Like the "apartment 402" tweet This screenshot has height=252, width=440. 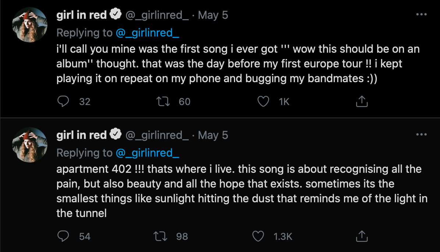click(x=258, y=236)
